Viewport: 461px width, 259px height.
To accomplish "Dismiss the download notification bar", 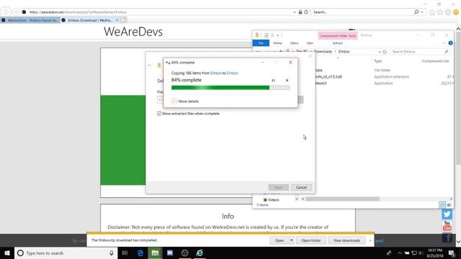I will coord(370,240).
